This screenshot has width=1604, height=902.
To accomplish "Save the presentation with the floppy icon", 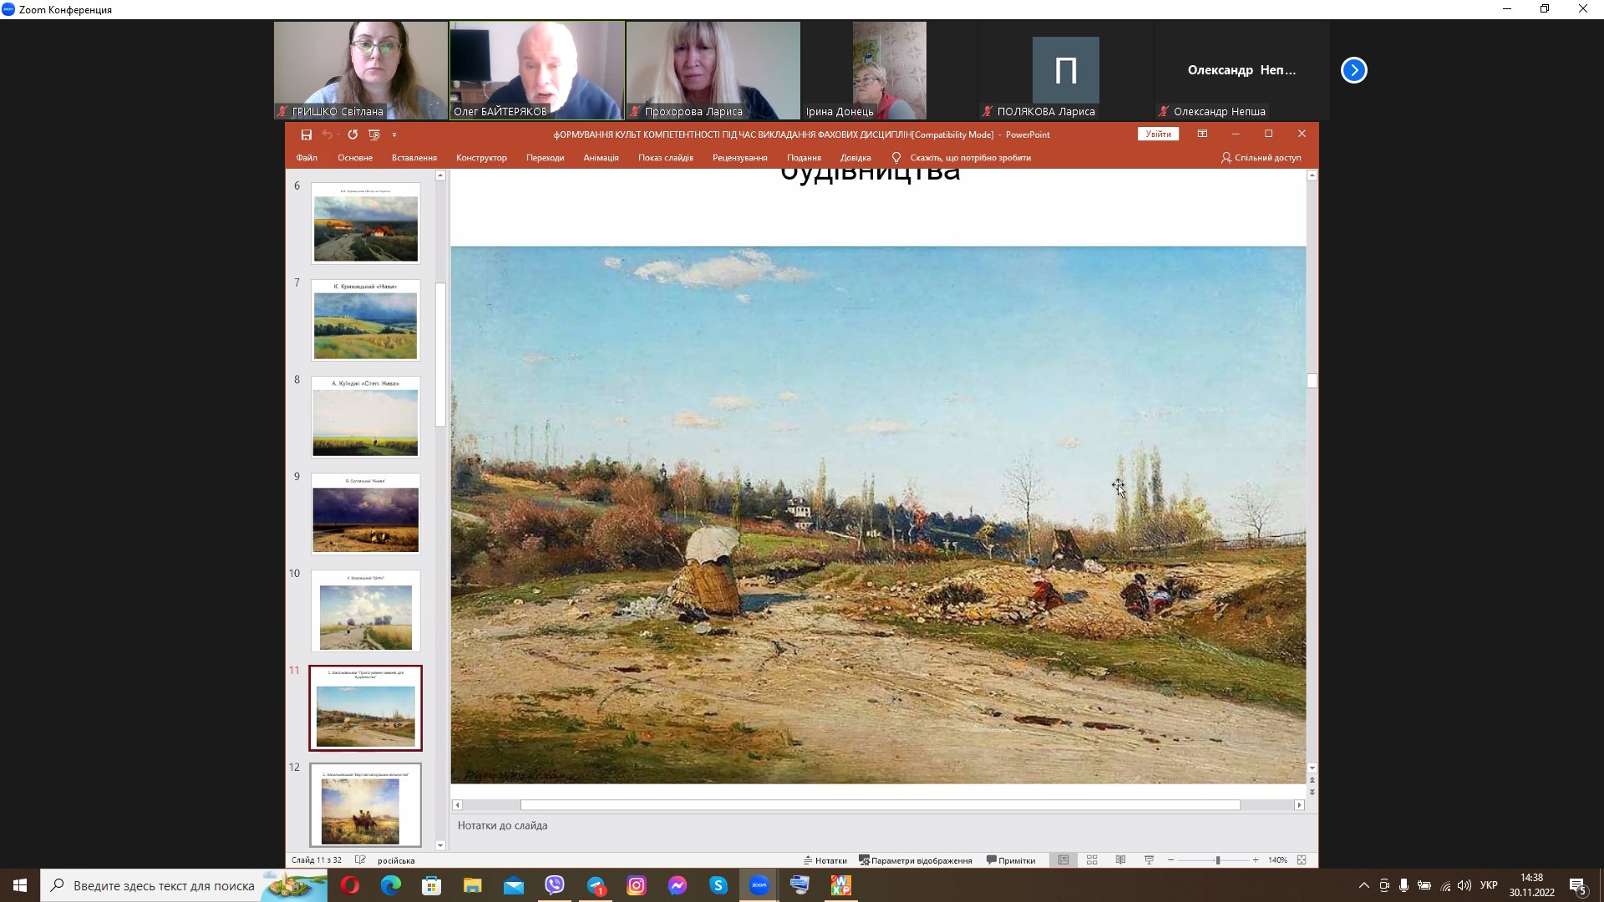I will click(307, 134).
